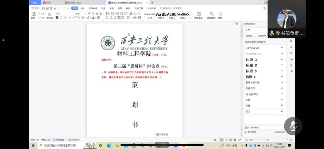Open Microsoft Edge from the taskbar
Screen dimensions: 324x149
[x=109, y=145]
